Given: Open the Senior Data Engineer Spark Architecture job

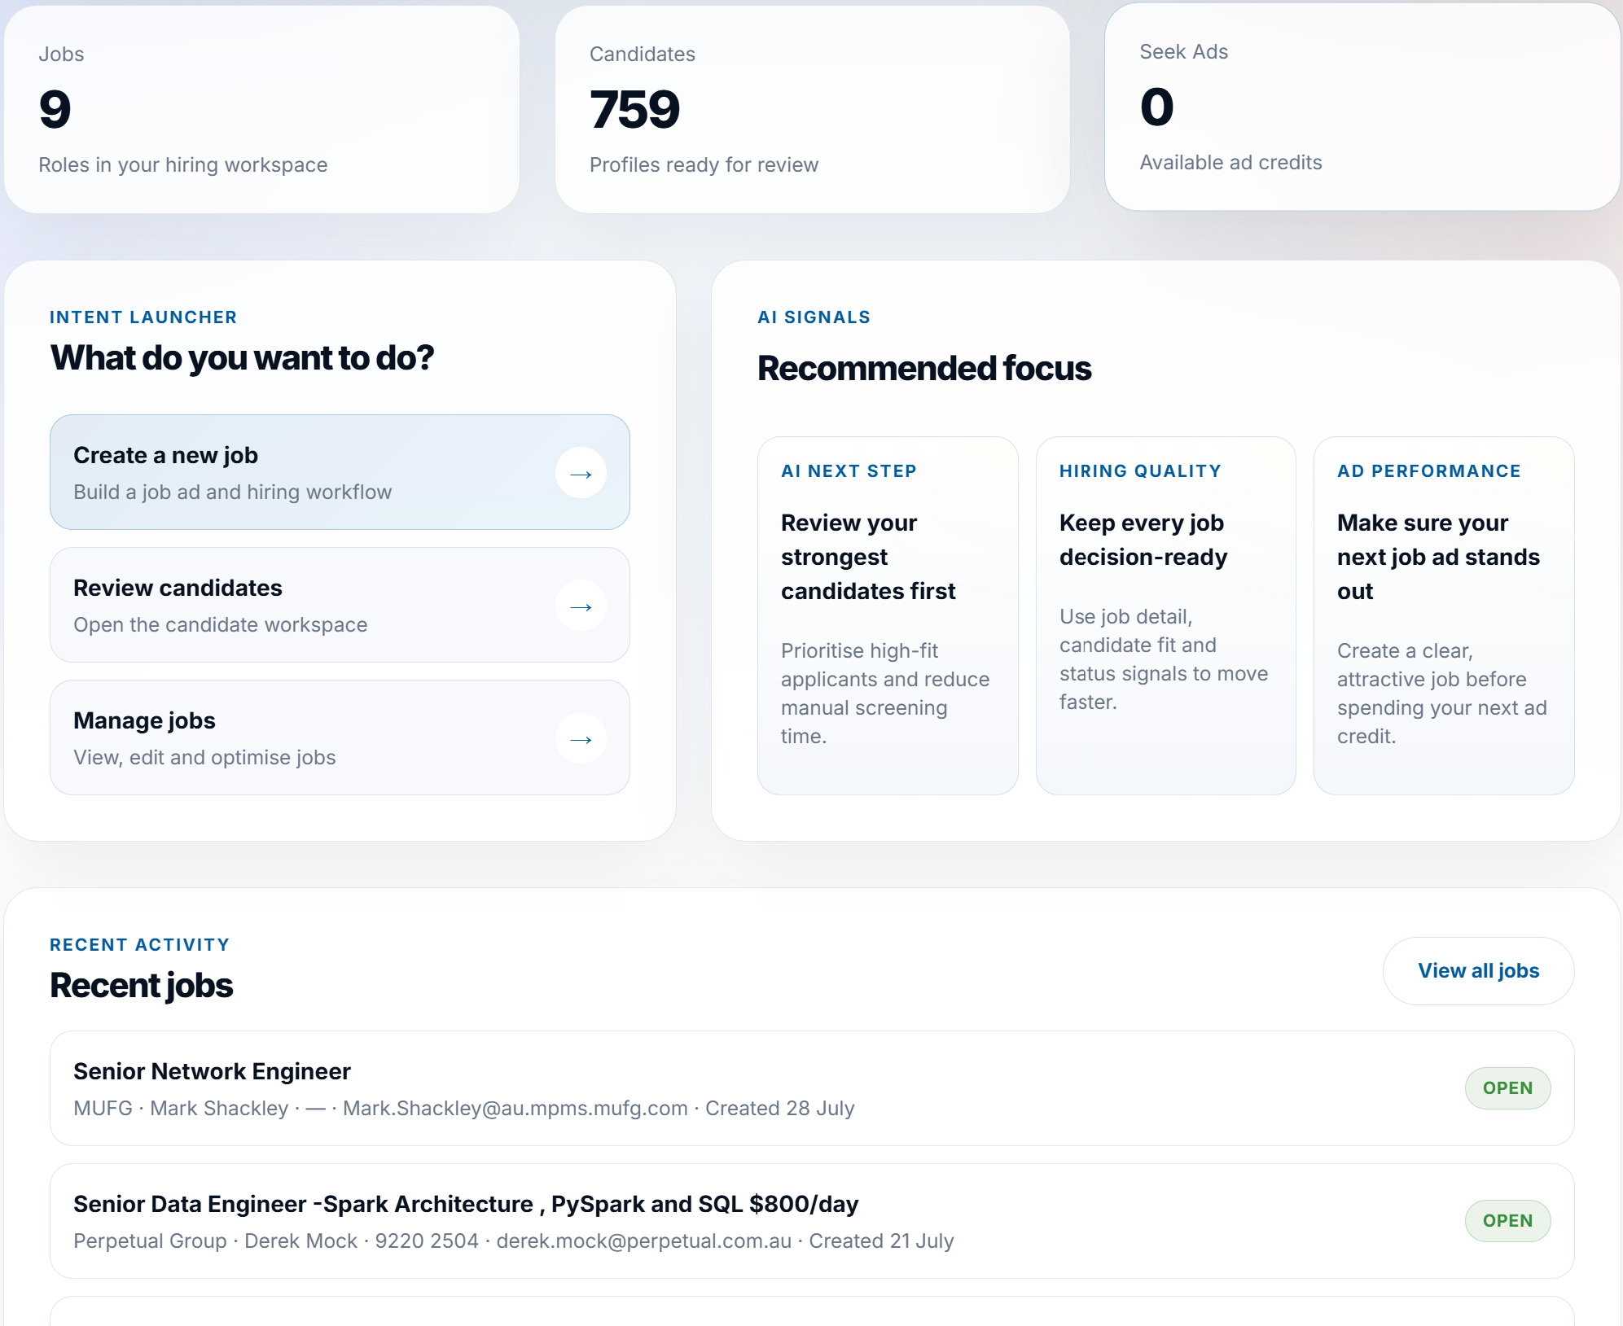Looking at the screenshot, I should pyautogui.click(x=812, y=1222).
